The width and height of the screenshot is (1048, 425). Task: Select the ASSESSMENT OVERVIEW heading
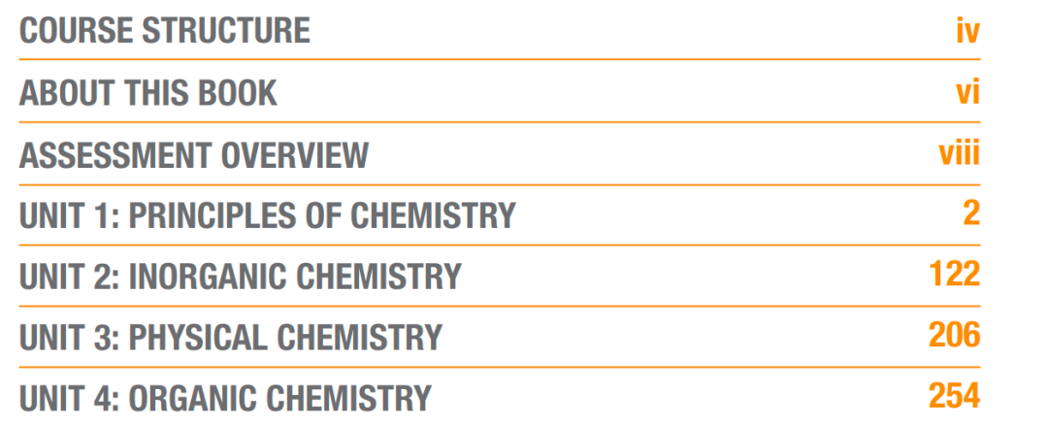pos(194,155)
